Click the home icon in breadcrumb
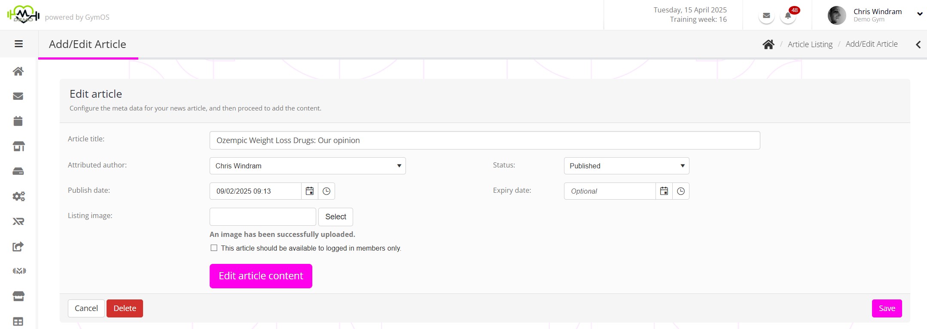Image resolution: width=927 pixels, height=329 pixels. coord(768,44)
